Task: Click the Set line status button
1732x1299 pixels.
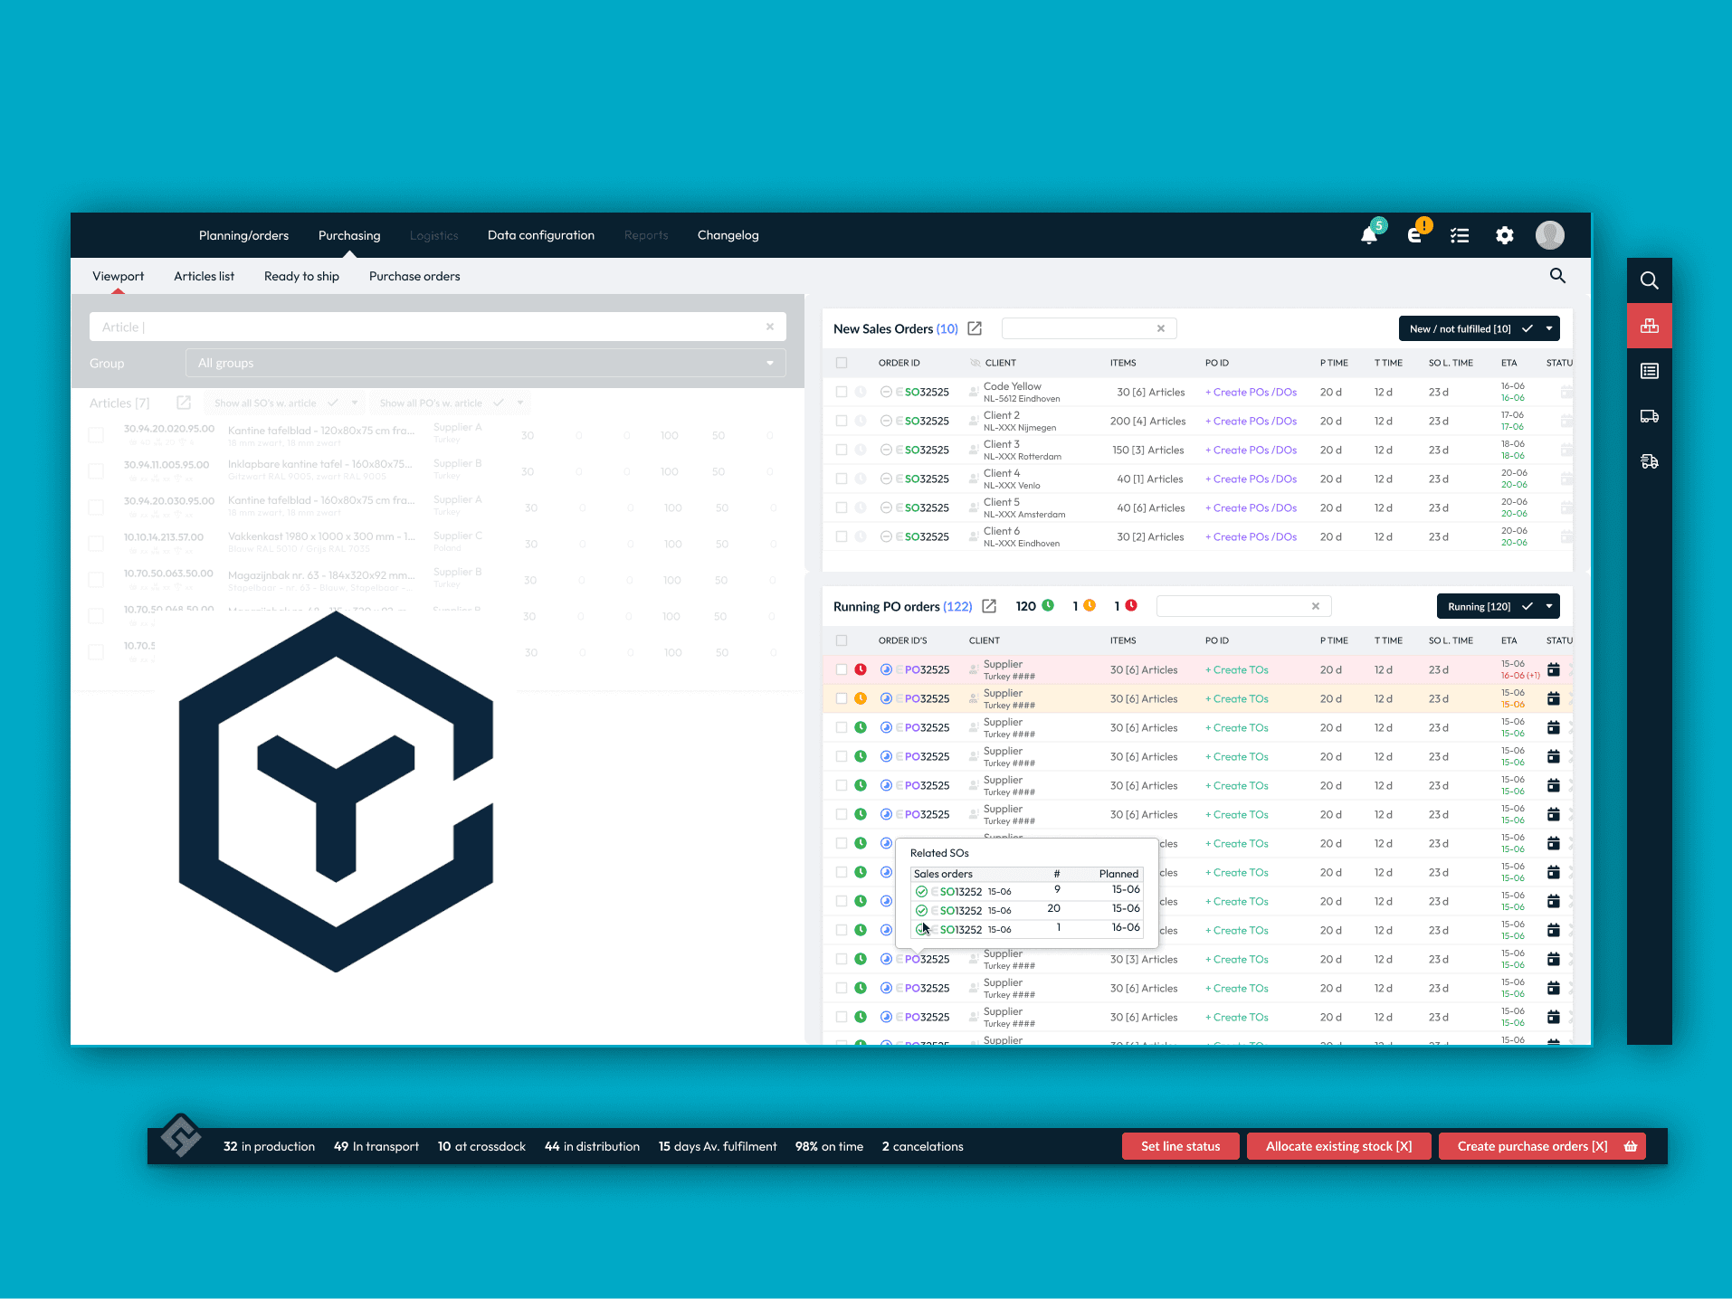Action: 1181,1146
